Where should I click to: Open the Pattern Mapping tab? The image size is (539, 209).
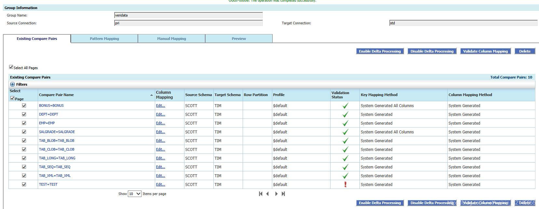pyautogui.click(x=104, y=39)
